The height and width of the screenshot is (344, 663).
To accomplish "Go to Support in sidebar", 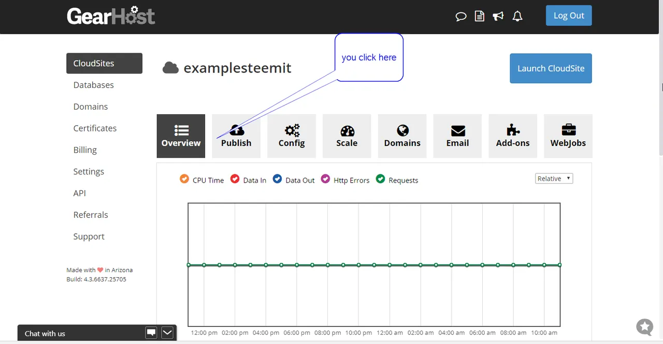I will (x=89, y=236).
